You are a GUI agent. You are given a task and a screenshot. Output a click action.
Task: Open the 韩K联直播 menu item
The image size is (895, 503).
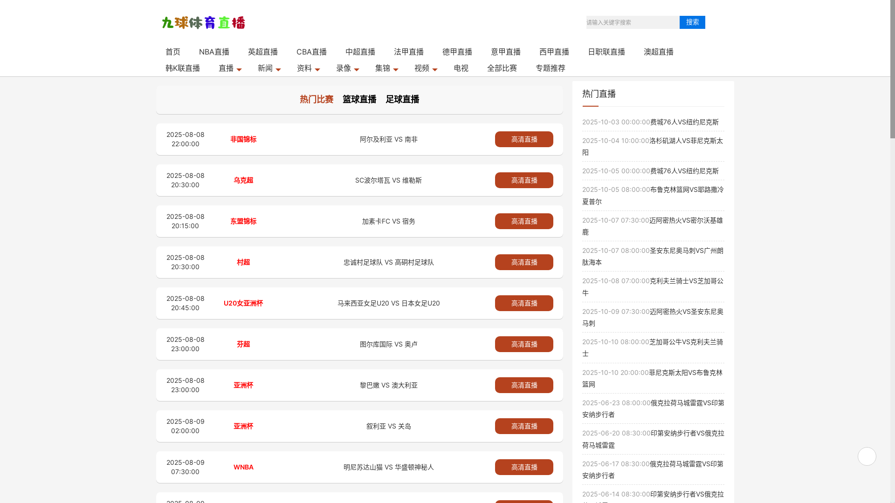tap(183, 68)
